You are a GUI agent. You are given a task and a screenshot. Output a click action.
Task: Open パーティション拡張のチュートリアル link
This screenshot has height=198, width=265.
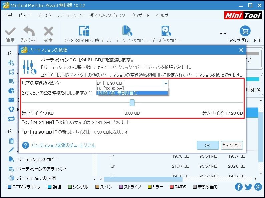point(63,145)
